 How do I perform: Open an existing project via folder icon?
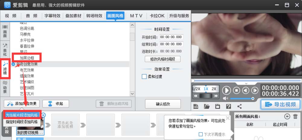207,106
